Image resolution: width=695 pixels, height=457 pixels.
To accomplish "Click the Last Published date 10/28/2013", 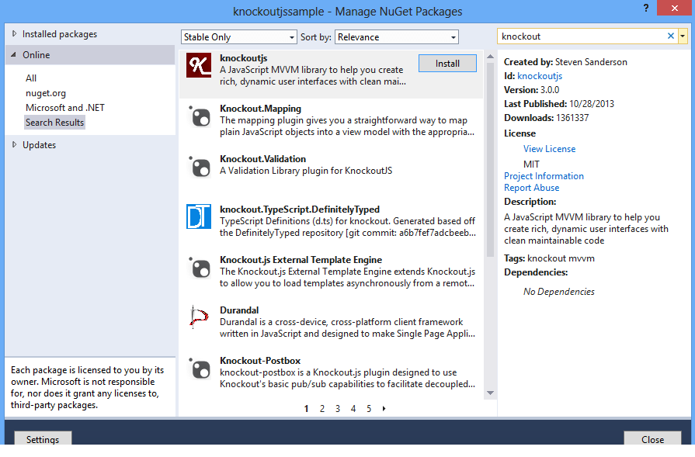I will pos(592,104).
